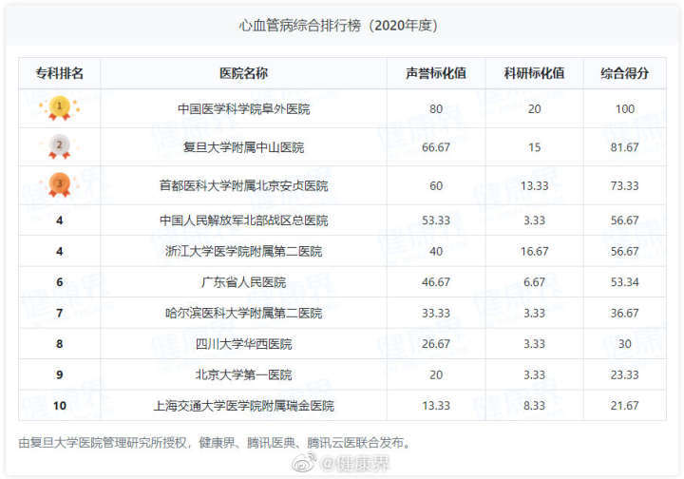Click total score 36.67
The height and width of the screenshot is (479, 684).
(625, 313)
